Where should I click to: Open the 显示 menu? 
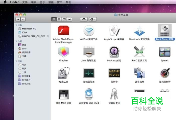(42, 2)
